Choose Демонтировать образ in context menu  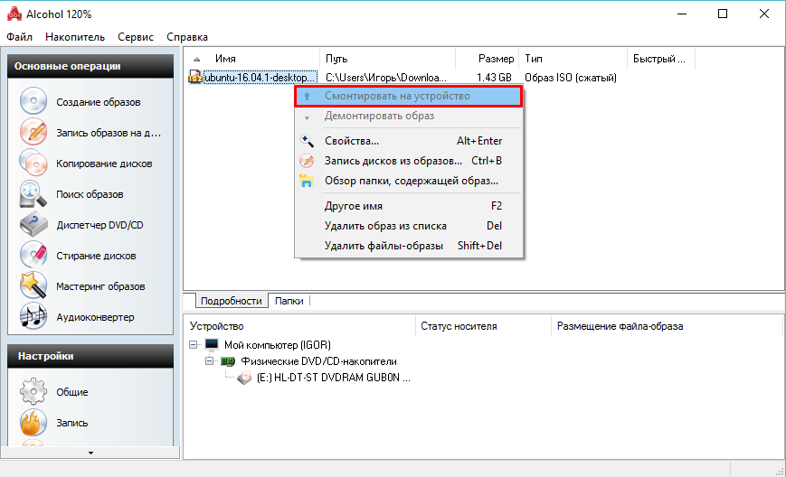[x=409, y=116]
